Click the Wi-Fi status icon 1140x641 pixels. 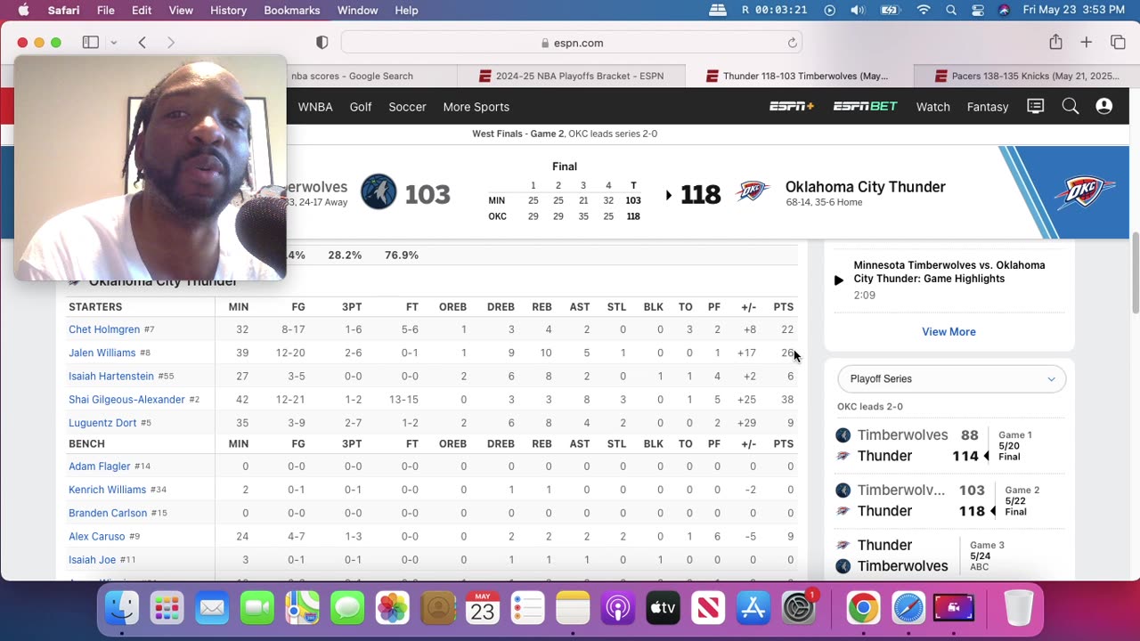(924, 10)
